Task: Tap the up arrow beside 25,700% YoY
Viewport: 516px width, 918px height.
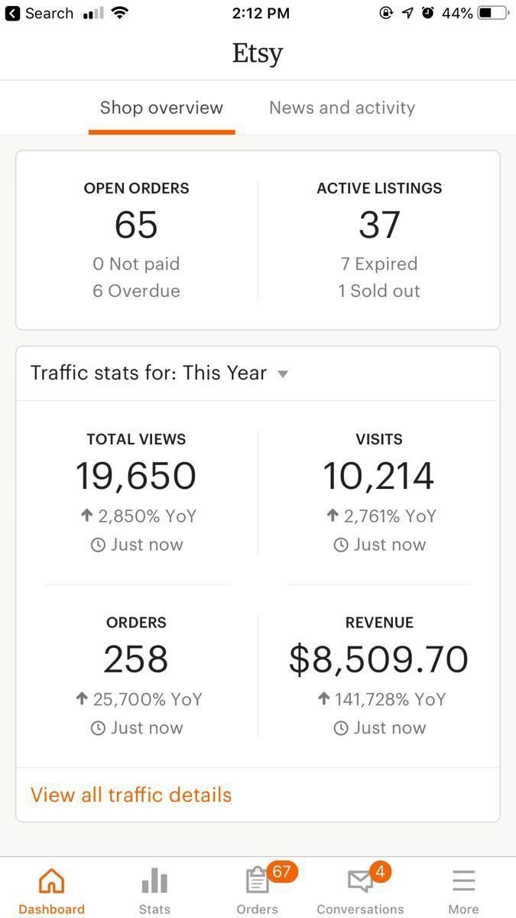Action: coord(82,699)
